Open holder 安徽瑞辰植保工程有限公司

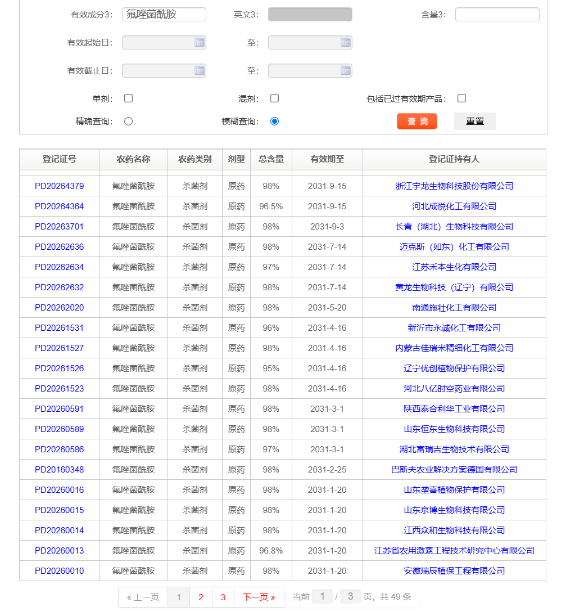454,571
